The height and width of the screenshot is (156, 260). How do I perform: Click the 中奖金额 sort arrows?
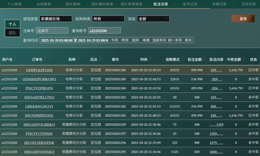pos(244,59)
